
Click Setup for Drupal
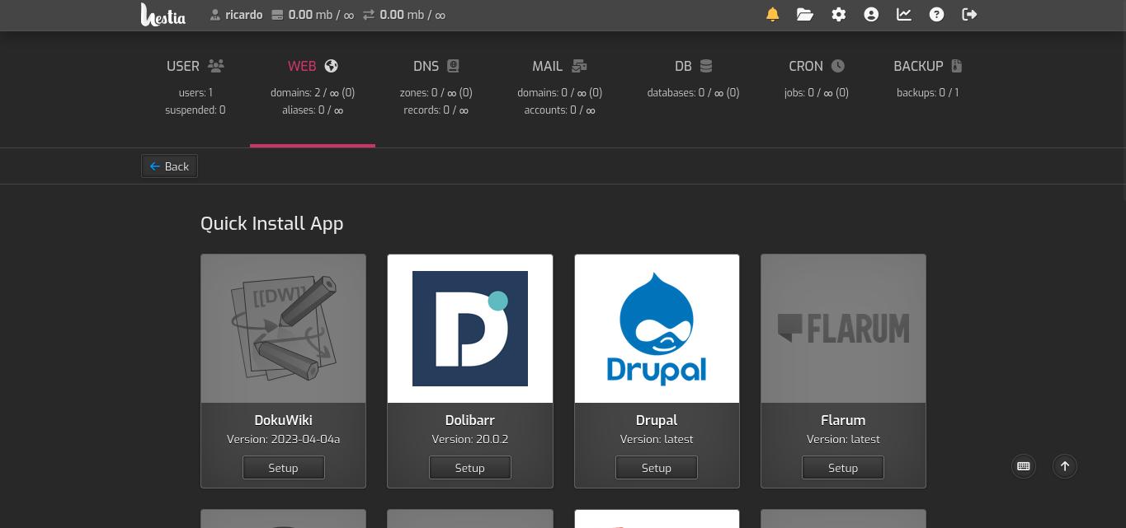click(656, 467)
